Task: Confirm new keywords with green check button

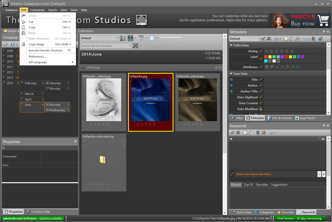Action: (324, 174)
